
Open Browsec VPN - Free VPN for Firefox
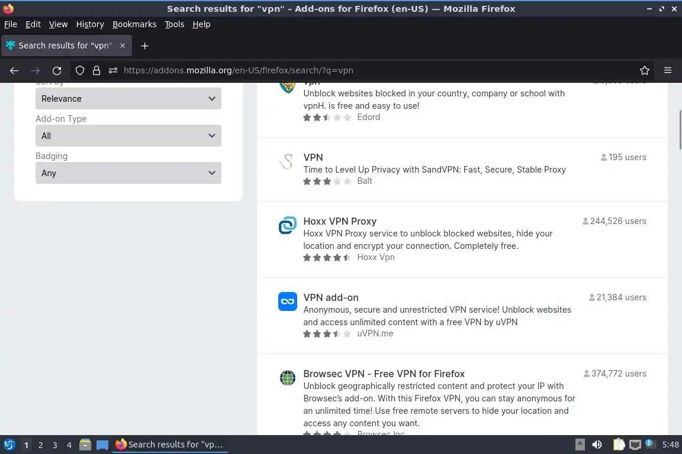click(x=384, y=374)
